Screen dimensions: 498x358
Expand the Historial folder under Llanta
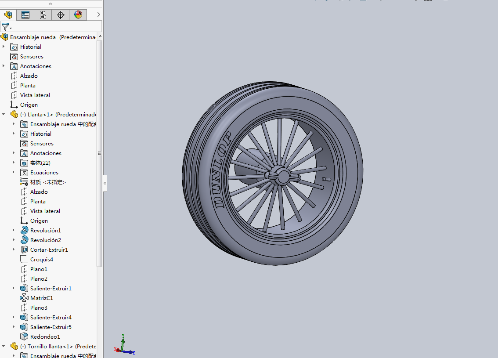point(14,134)
